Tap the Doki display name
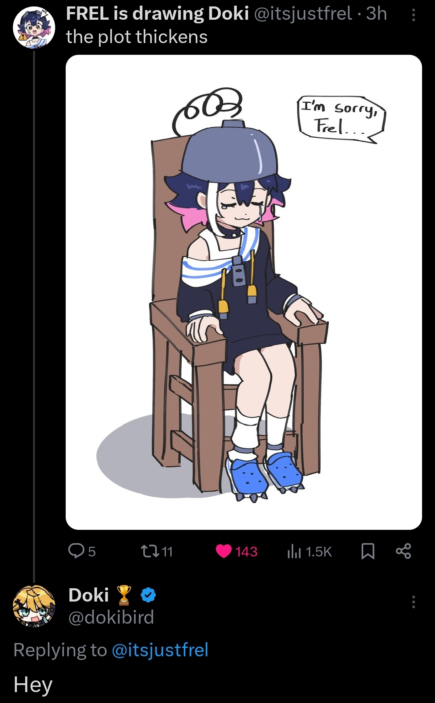Image resolution: width=435 pixels, height=703 pixels. click(89, 595)
